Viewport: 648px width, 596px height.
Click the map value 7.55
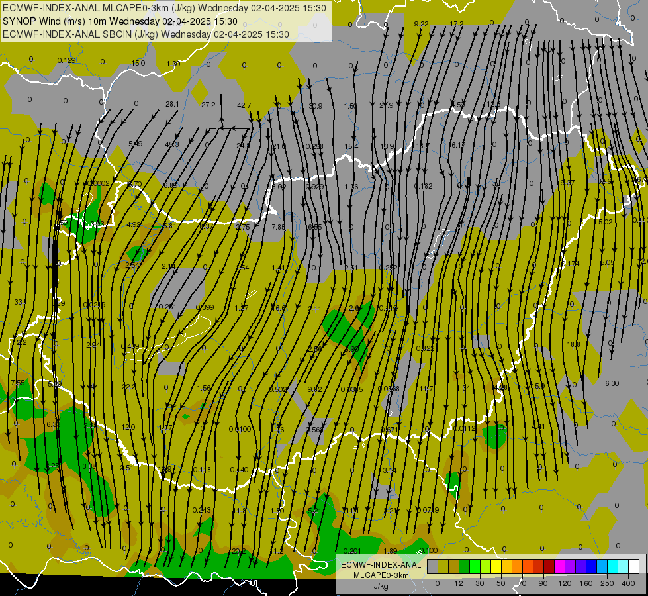click(x=18, y=383)
